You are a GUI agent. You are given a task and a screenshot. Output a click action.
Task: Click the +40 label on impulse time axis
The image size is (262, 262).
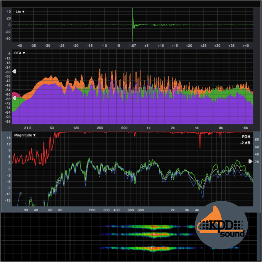[x=246, y=46]
